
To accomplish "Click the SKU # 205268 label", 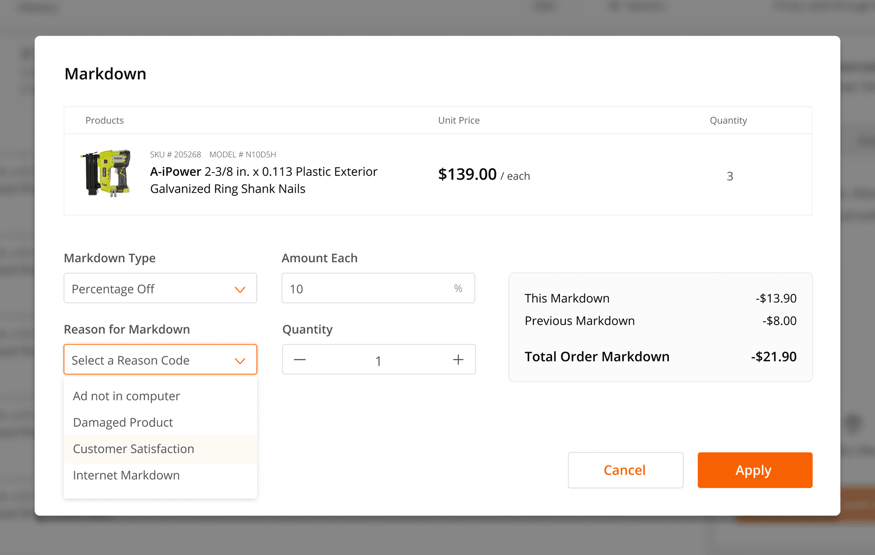I will tap(175, 155).
